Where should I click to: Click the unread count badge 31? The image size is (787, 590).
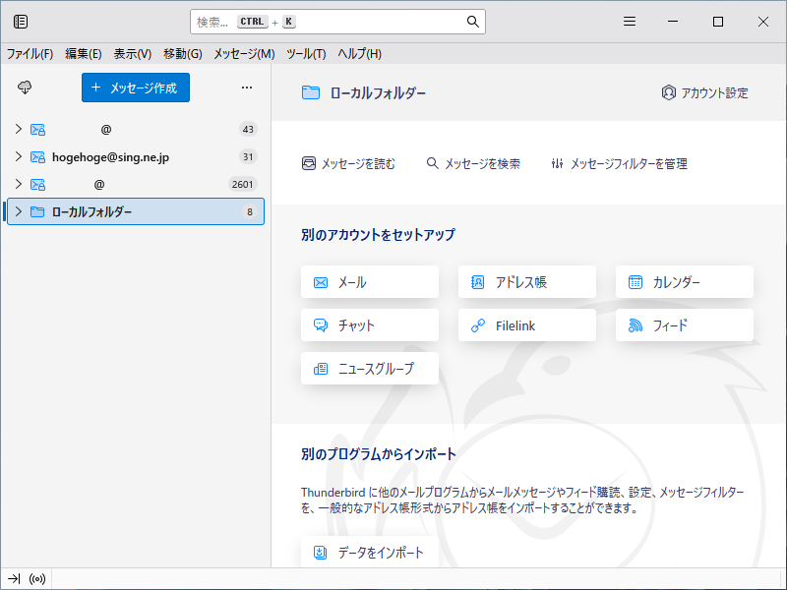click(x=248, y=157)
